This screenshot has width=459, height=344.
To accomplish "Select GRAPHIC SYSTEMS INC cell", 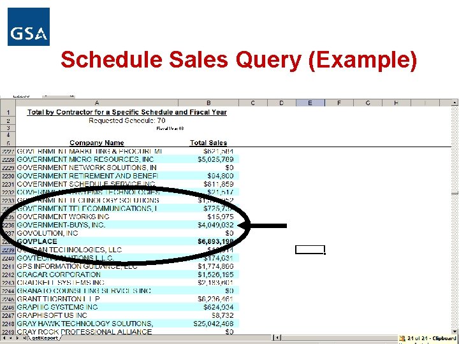I will [x=97, y=307].
